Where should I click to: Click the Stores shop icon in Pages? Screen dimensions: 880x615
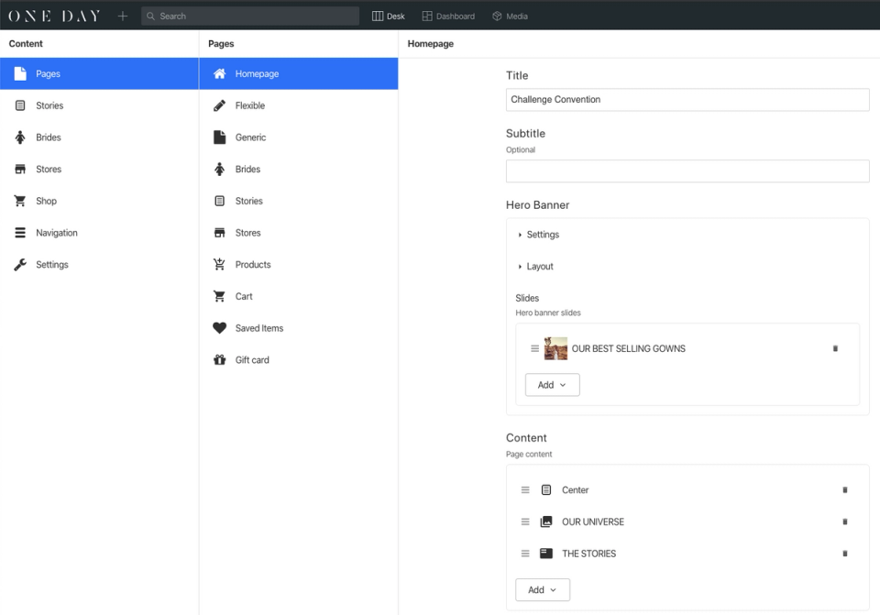(219, 233)
